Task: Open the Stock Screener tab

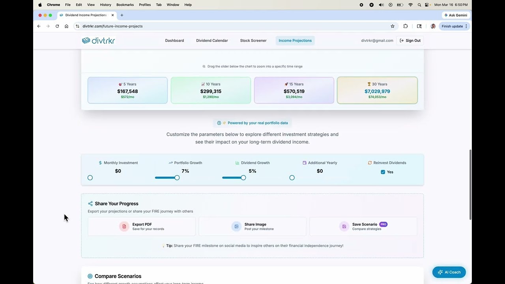Action: click(253, 41)
